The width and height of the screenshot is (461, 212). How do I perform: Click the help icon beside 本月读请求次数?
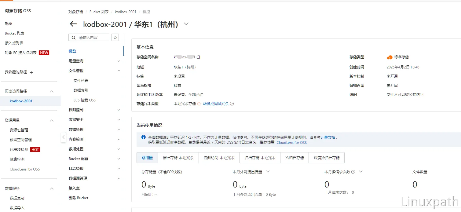point(353,172)
